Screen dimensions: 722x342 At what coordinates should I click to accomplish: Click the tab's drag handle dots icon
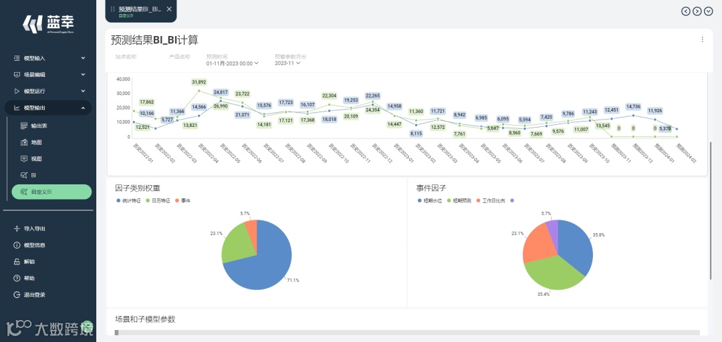point(113,9)
